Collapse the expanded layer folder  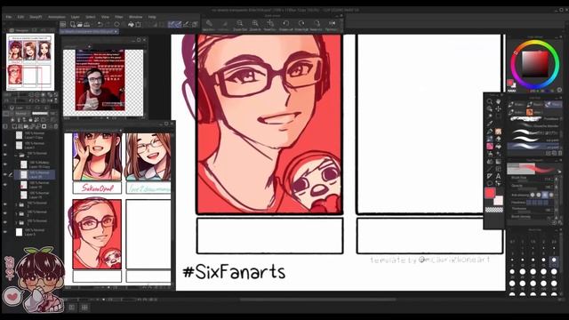(16, 155)
